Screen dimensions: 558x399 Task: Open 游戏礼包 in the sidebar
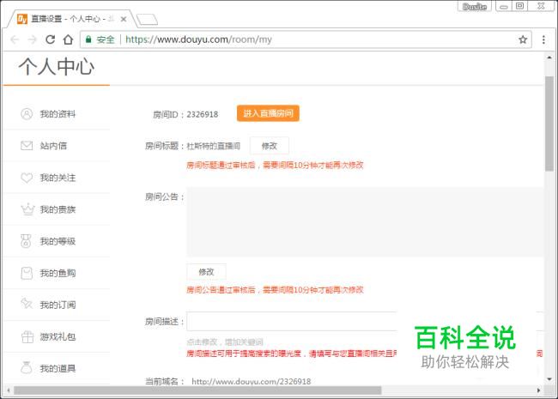pos(57,336)
